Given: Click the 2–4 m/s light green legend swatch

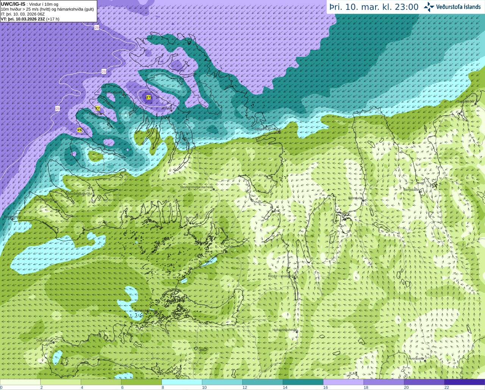Looking at the screenshot, I should (x=61, y=382).
